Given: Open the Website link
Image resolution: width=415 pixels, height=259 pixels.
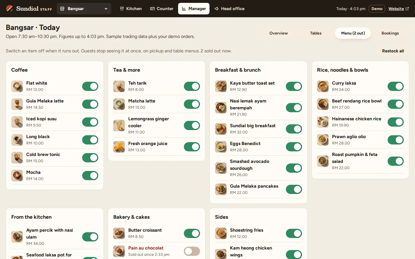Looking at the screenshot, I should (399, 9).
